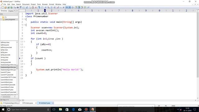
Task: Open the All Files (*.*) filter dropdown
Action: (9, 100)
